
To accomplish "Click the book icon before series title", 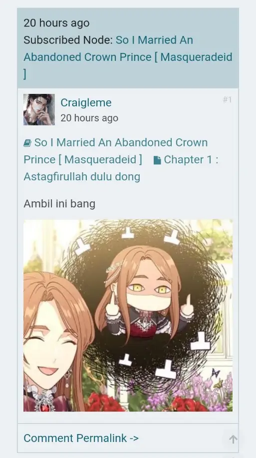I will pos(27,143).
